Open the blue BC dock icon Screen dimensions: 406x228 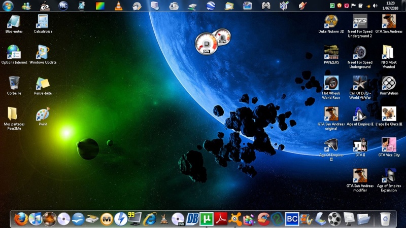point(292,219)
